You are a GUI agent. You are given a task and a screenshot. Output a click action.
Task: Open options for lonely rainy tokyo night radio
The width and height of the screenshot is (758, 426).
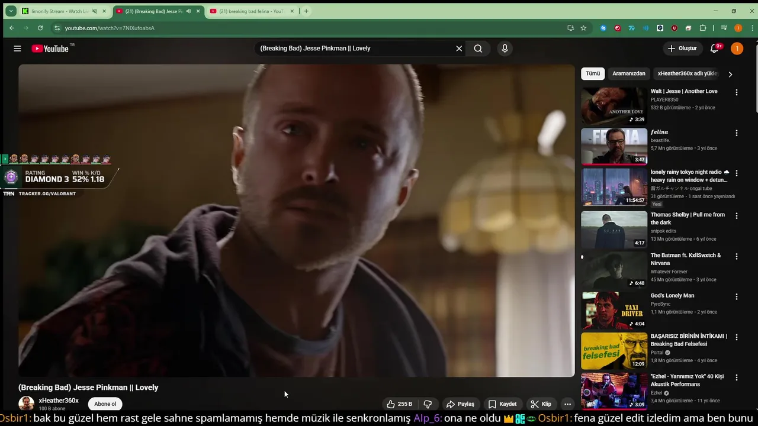coord(737,173)
